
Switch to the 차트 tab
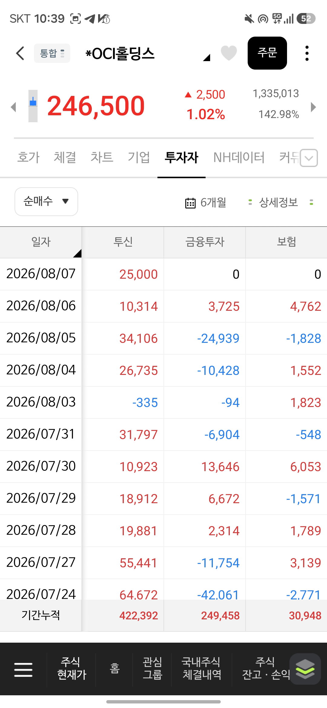pyautogui.click(x=102, y=157)
